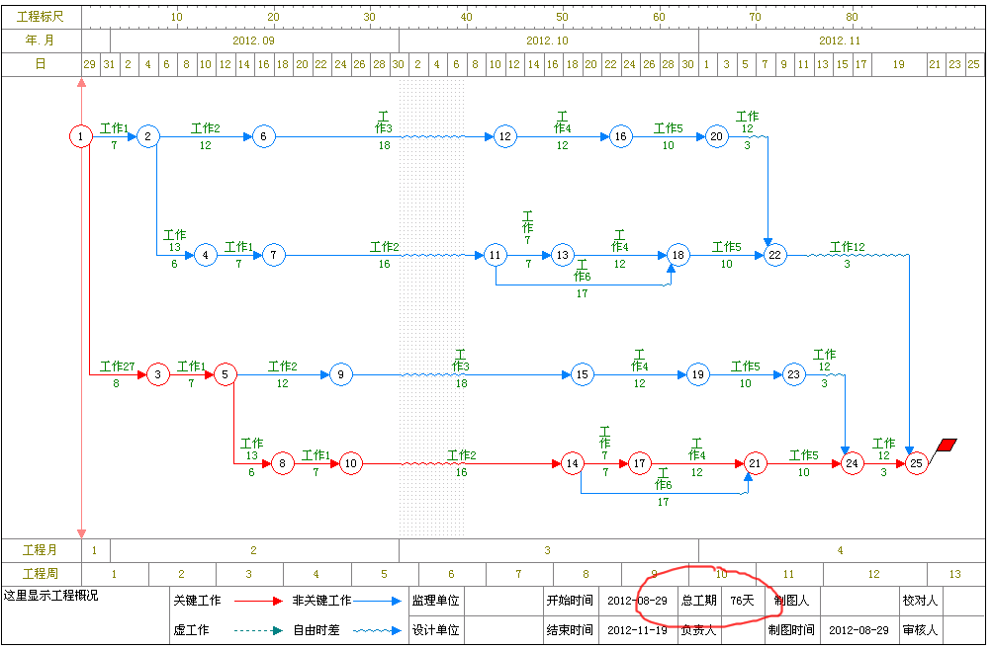This screenshot has width=993, height=650.
Task: Select node 23
Action: 793,374
